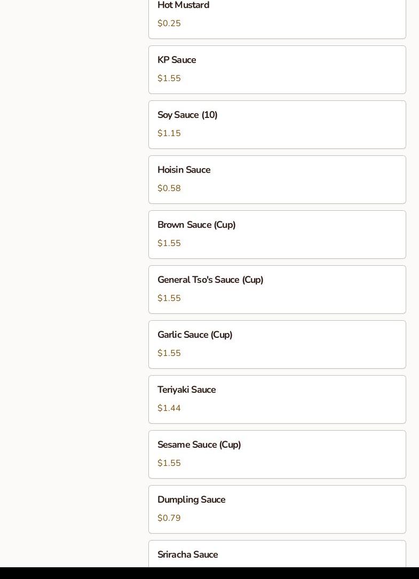Click the Hoisin Sauce item title
Viewport: 419px width, 579px height.
click(184, 170)
